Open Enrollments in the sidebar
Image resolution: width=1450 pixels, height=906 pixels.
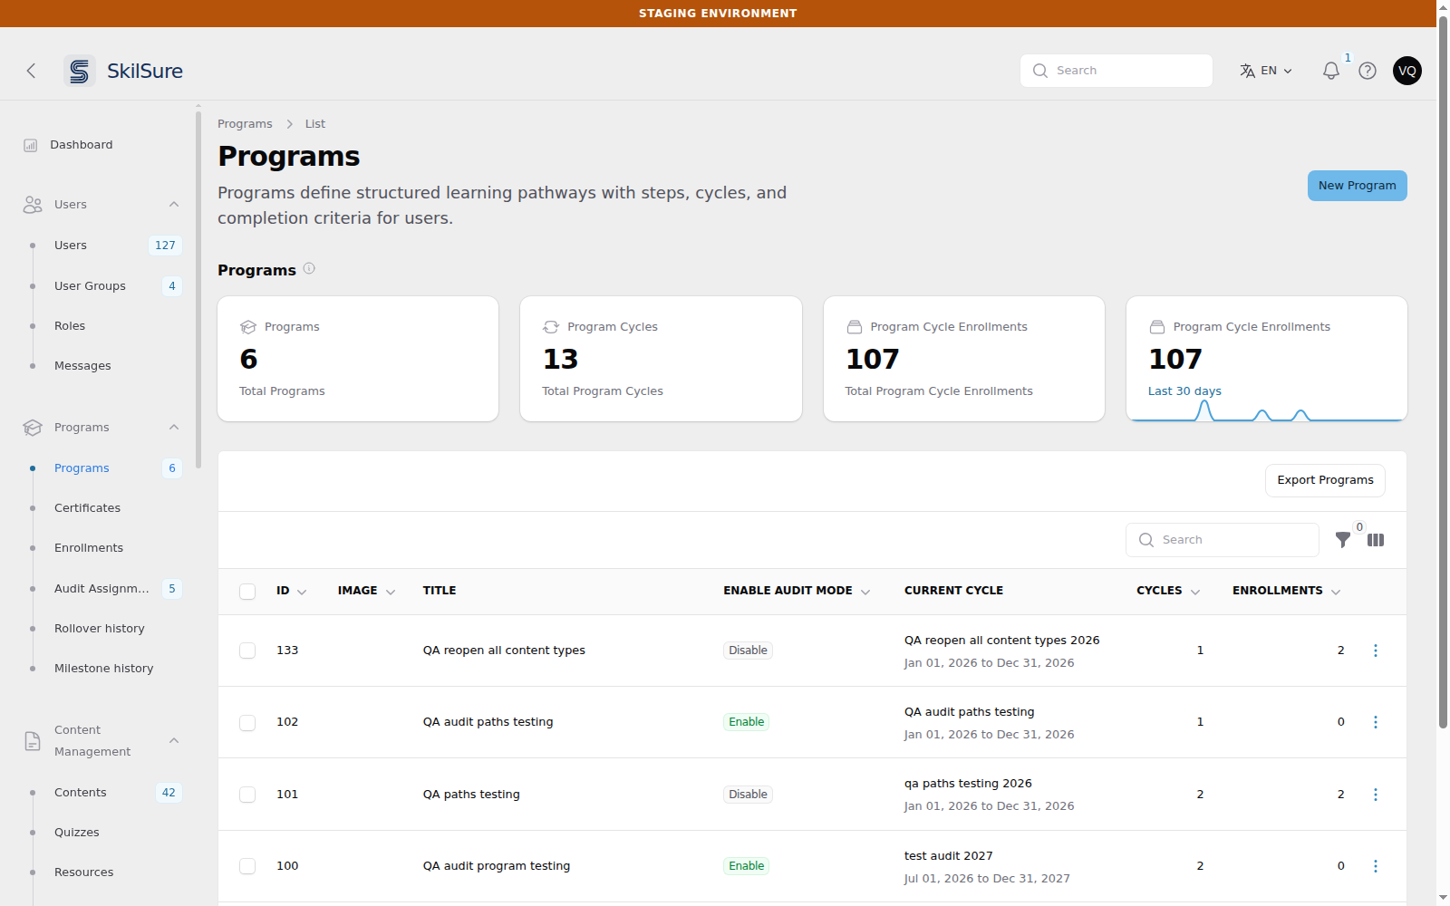pos(89,548)
